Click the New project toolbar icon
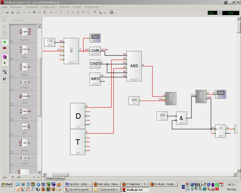 coord(3,12)
